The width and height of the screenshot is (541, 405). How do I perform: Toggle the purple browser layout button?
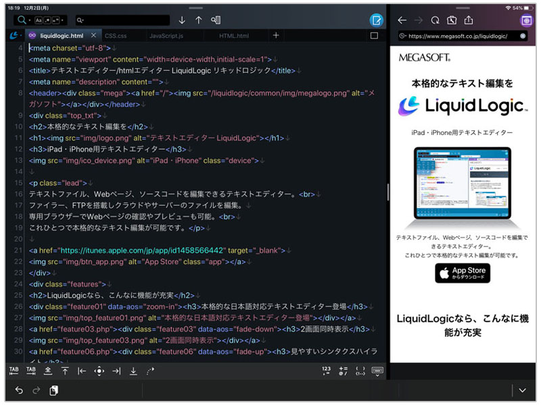(x=525, y=20)
